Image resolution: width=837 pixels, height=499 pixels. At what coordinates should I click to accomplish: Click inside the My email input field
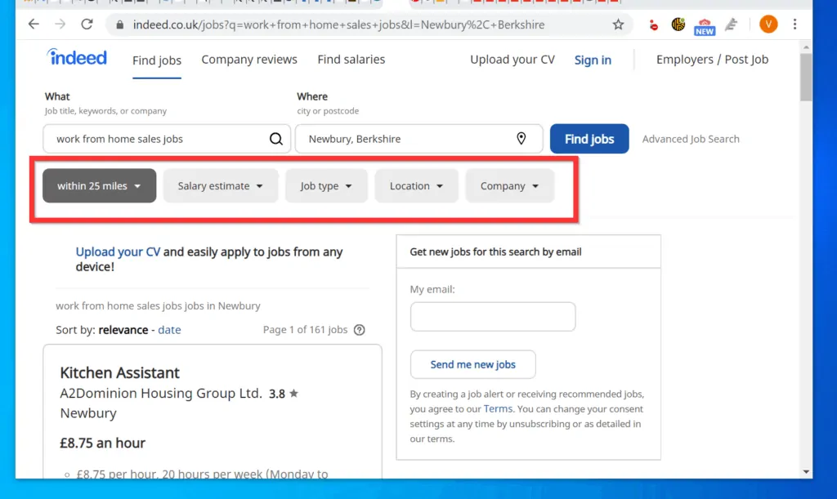tap(493, 317)
